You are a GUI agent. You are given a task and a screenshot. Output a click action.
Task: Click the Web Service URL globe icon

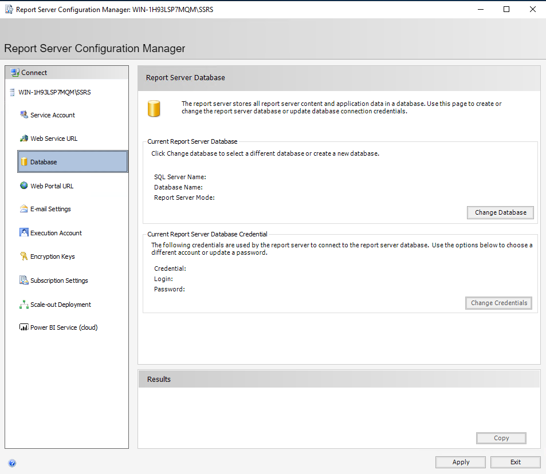25,138
